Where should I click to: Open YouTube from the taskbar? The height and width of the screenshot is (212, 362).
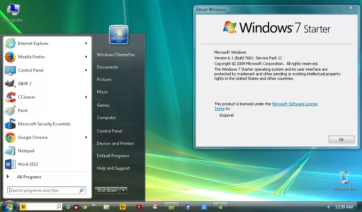[139, 207]
